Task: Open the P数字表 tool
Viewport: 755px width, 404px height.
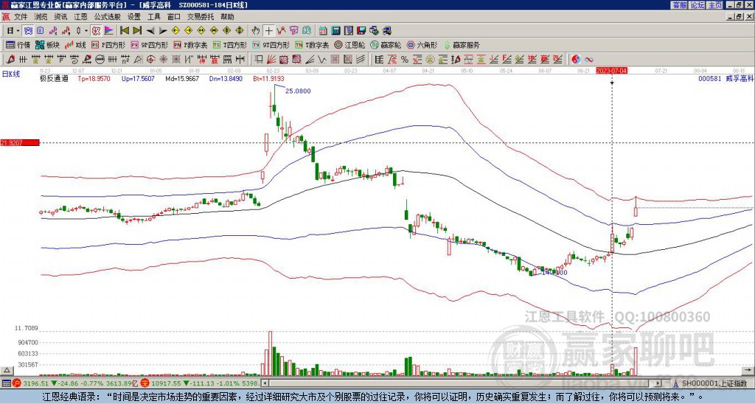Action: click(190, 45)
